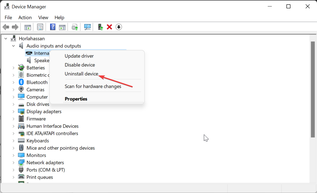The image size is (317, 193).
Task: Click the driver settings gear toolbar icon
Action: [x=75, y=27]
